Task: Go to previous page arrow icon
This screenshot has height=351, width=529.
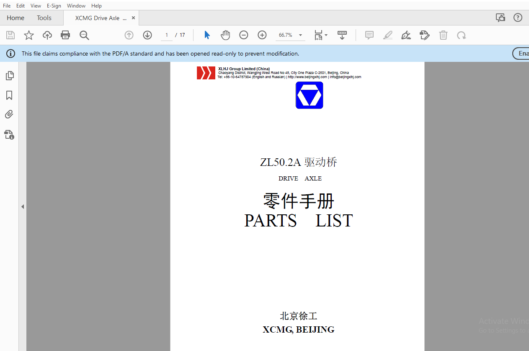Action: [129, 35]
